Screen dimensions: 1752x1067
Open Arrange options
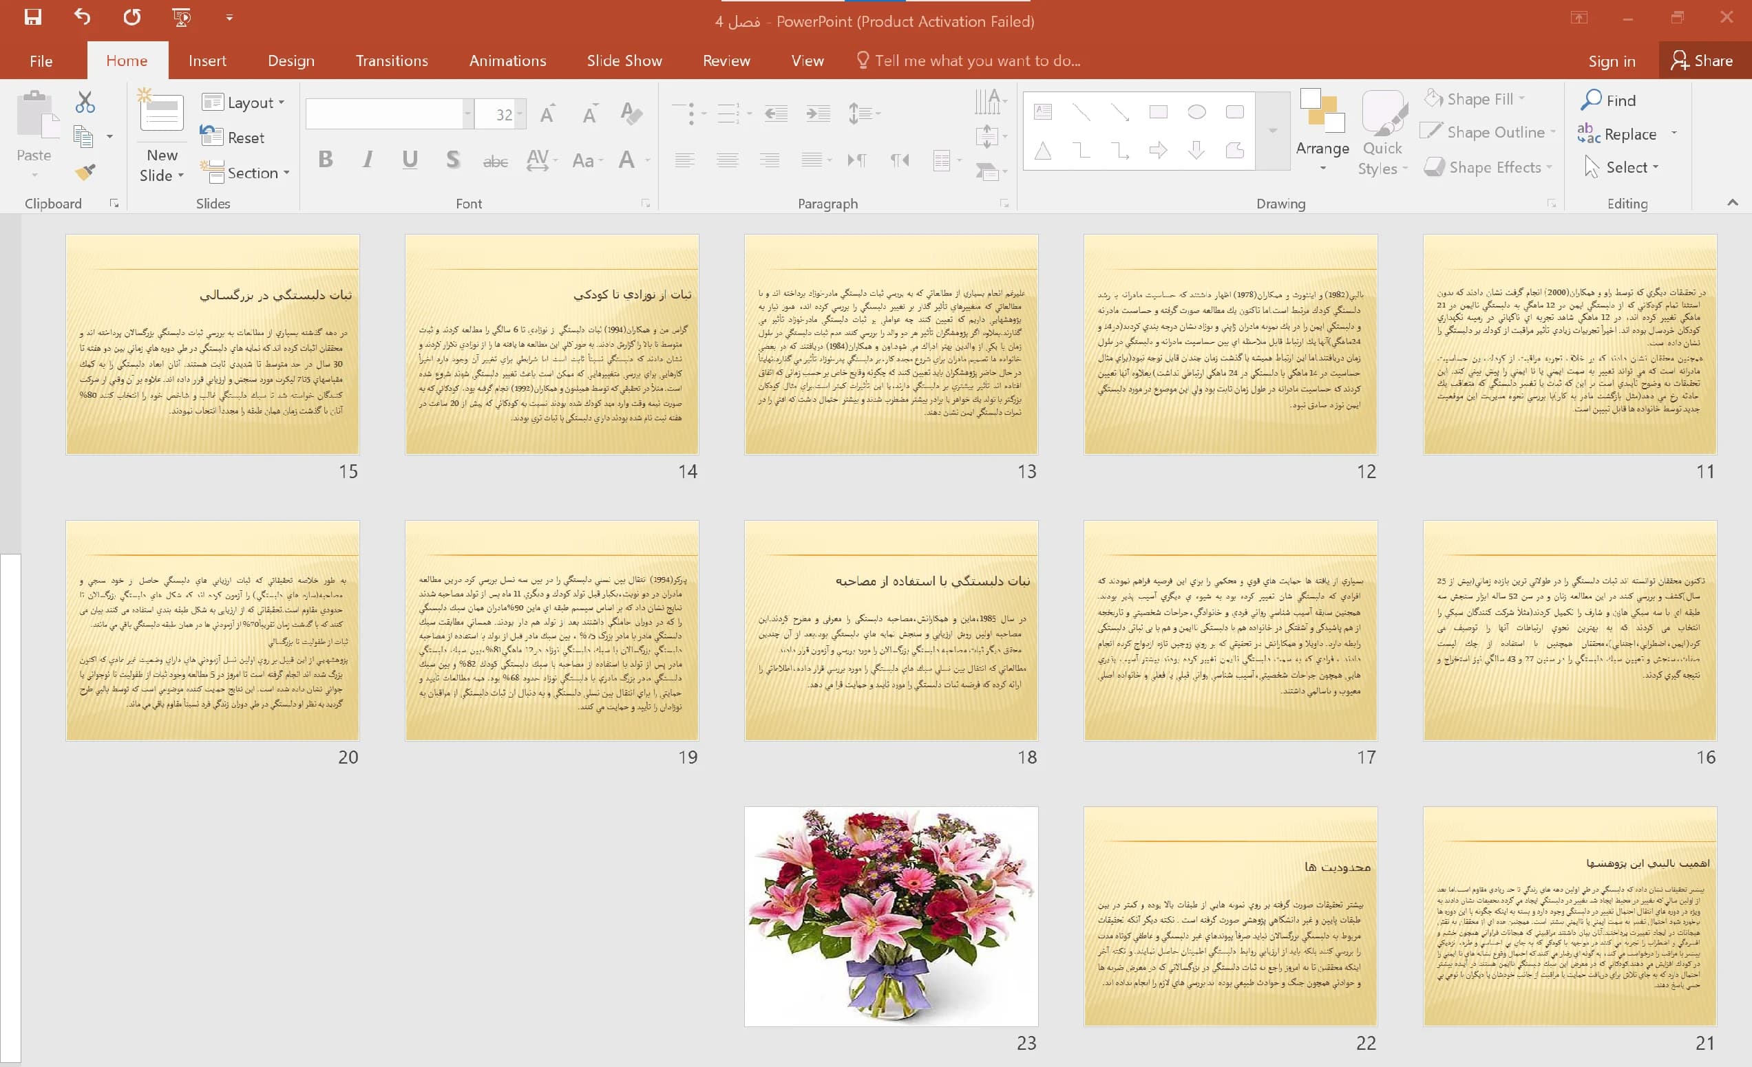click(x=1322, y=131)
